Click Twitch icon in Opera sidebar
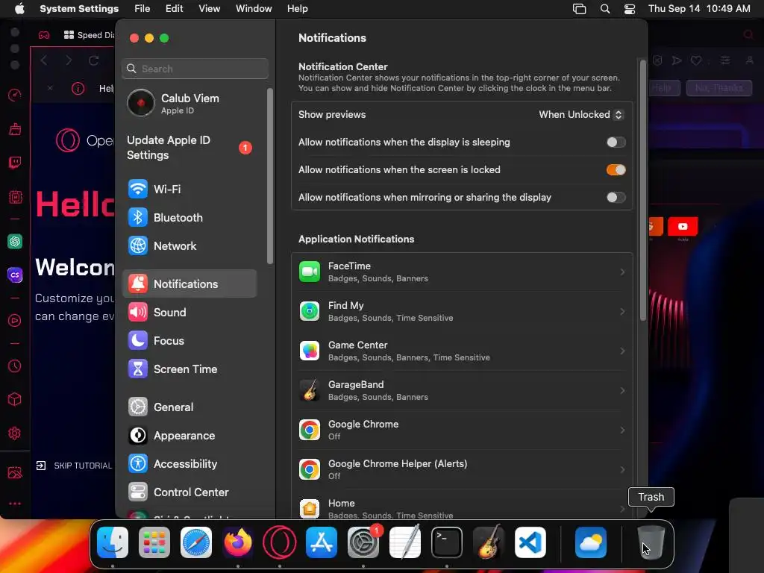The height and width of the screenshot is (573, 764). (x=15, y=163)
